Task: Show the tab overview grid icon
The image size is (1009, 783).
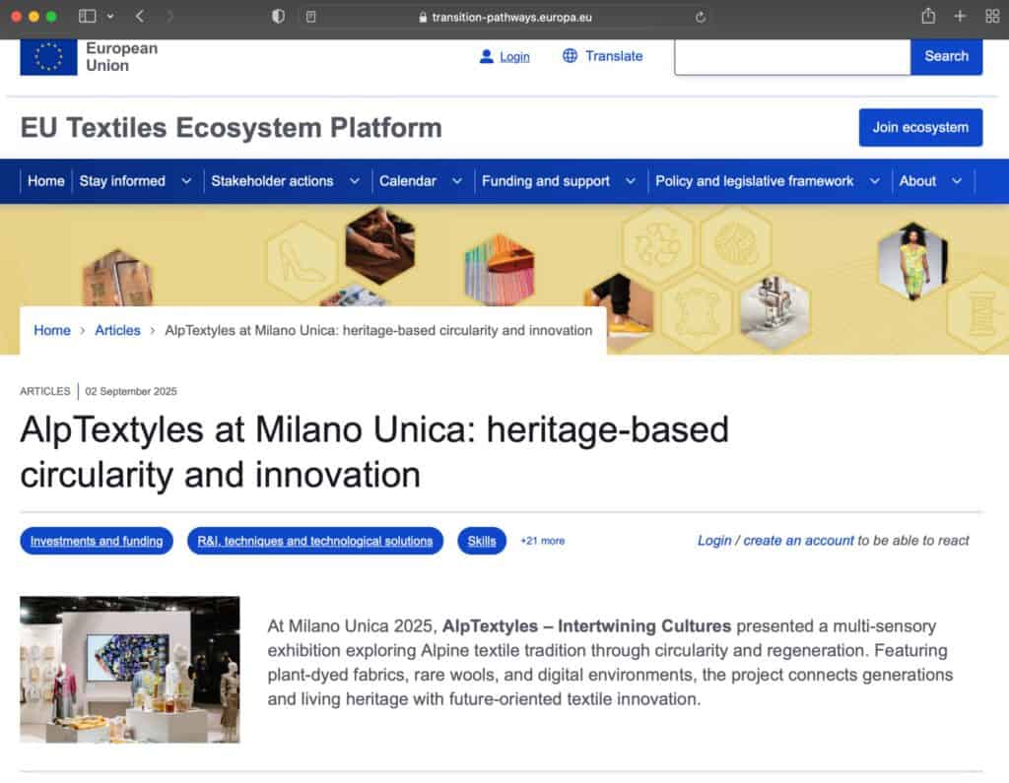Action: coord(991,17)
